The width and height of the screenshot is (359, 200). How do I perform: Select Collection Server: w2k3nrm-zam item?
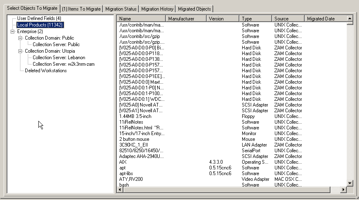tap(63, 64)
